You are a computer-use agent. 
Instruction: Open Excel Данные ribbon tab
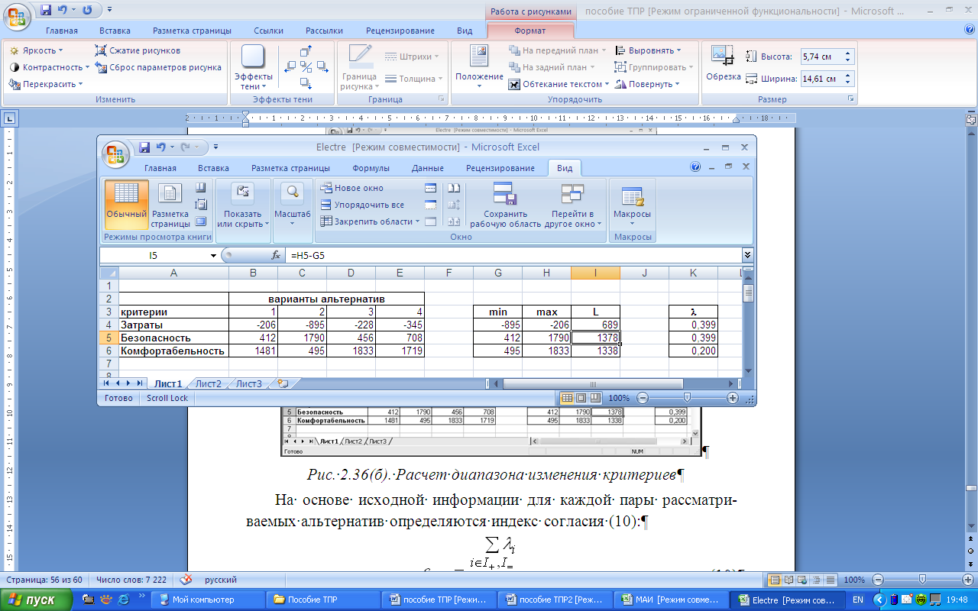pyautogui.click(x=427, y=168)
